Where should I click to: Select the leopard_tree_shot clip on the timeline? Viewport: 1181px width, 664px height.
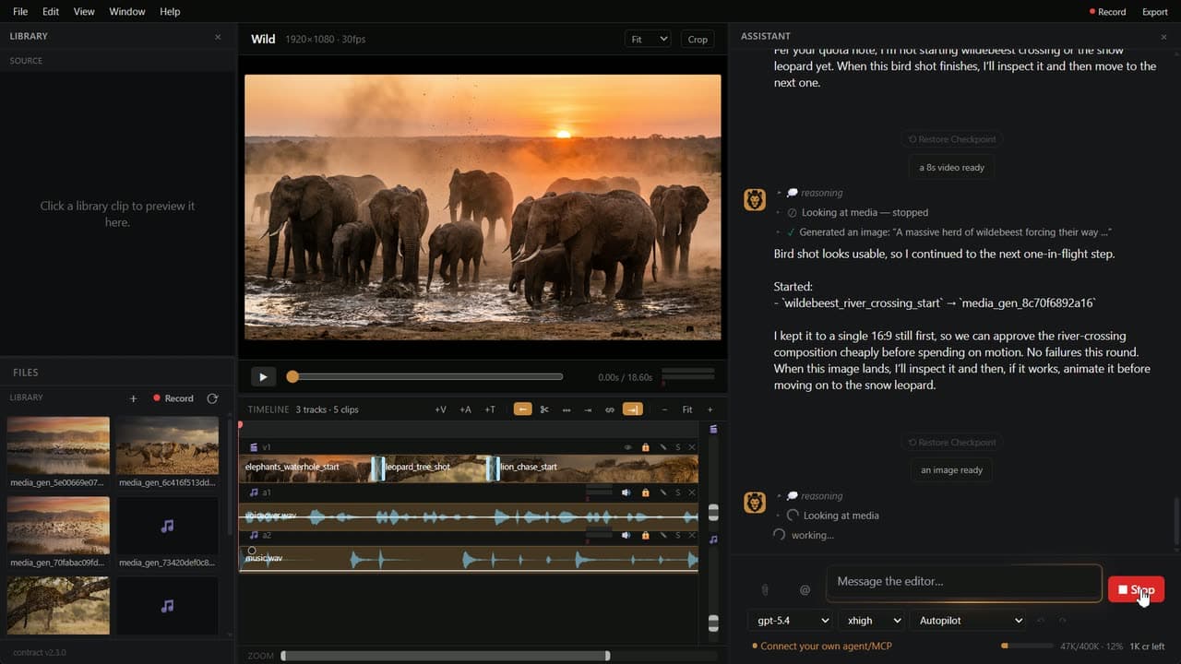(435, 468)
